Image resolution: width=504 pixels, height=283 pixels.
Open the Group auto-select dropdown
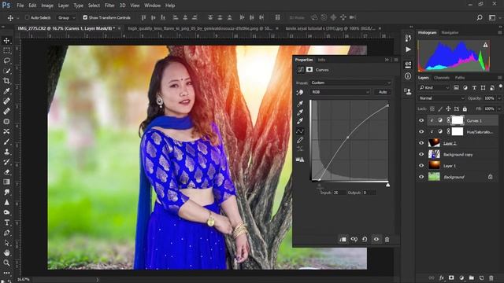click(x=66, y=17)
